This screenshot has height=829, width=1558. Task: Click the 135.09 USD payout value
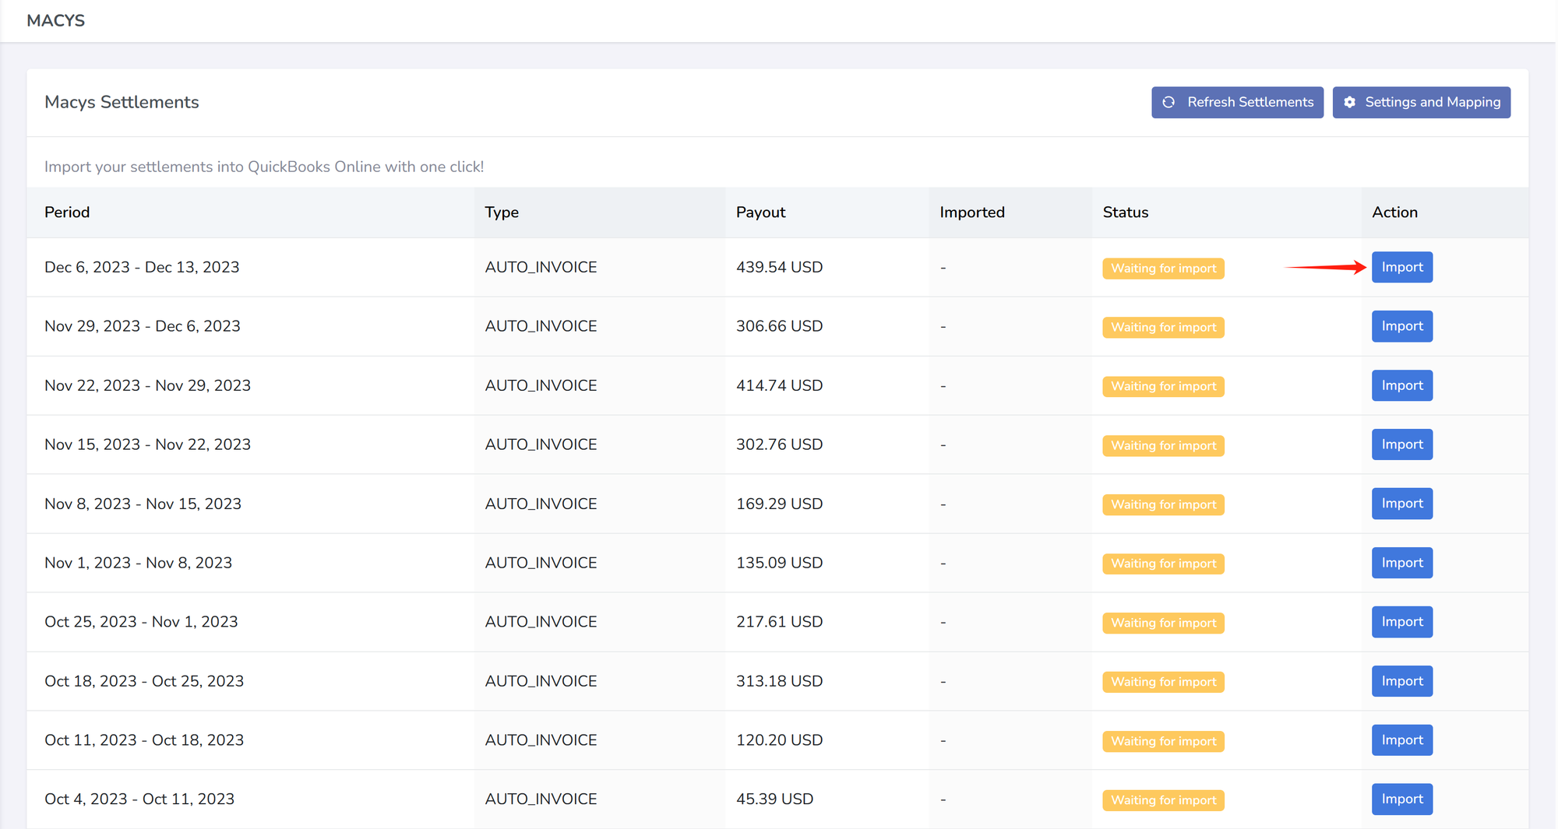pyautogui.click(x=779, y=563)
